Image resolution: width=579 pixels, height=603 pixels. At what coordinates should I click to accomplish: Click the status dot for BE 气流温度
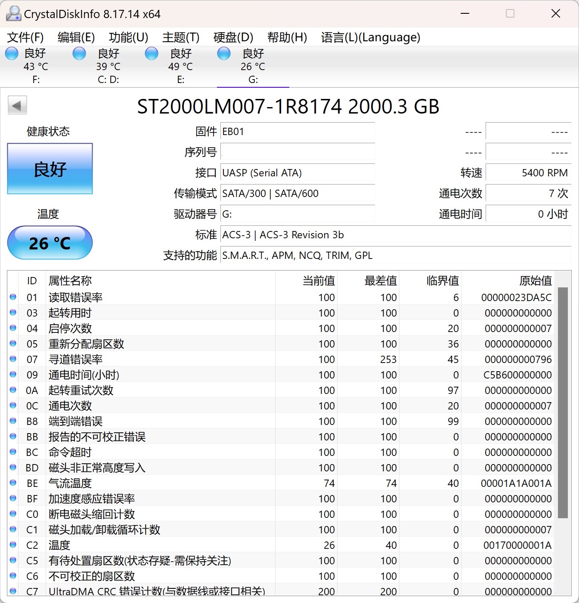click(x=13, y=483)
